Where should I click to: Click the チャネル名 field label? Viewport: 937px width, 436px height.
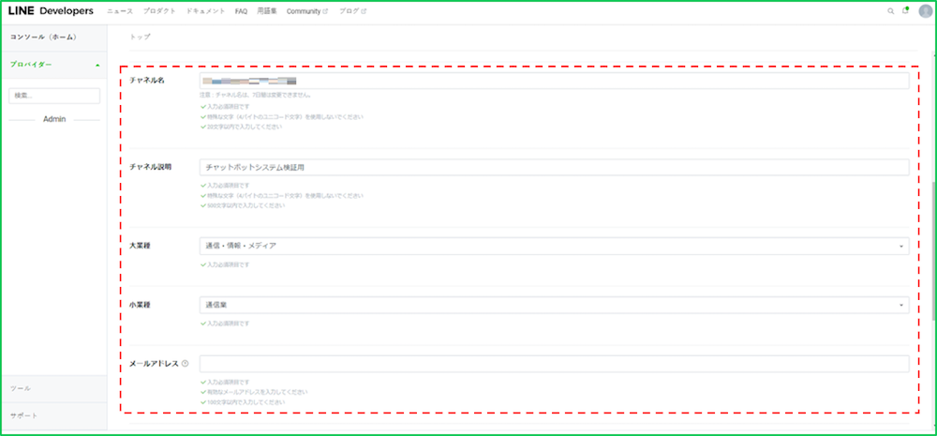point(147,81)
